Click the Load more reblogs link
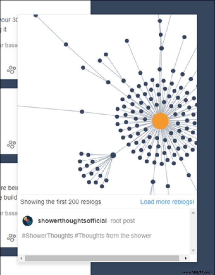 click(167, 202)
